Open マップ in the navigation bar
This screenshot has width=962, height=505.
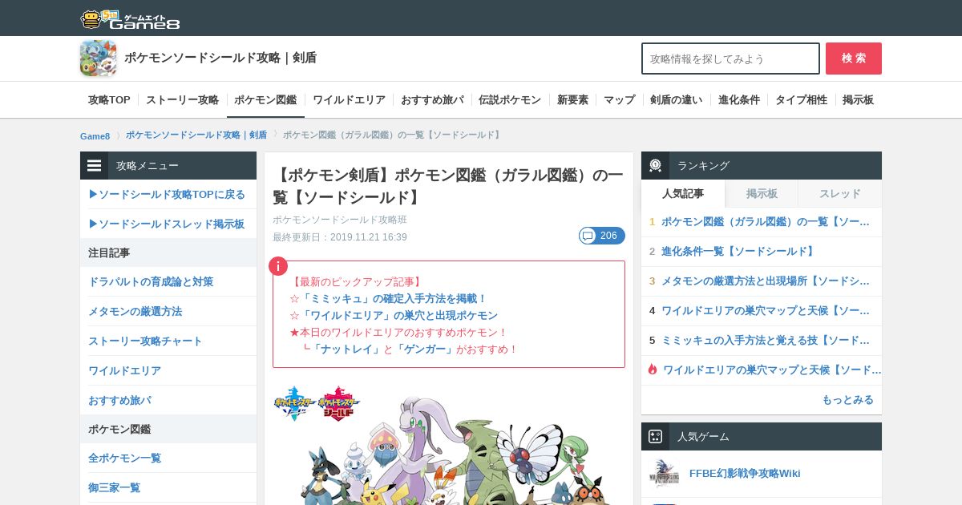(x=619, y=100)
